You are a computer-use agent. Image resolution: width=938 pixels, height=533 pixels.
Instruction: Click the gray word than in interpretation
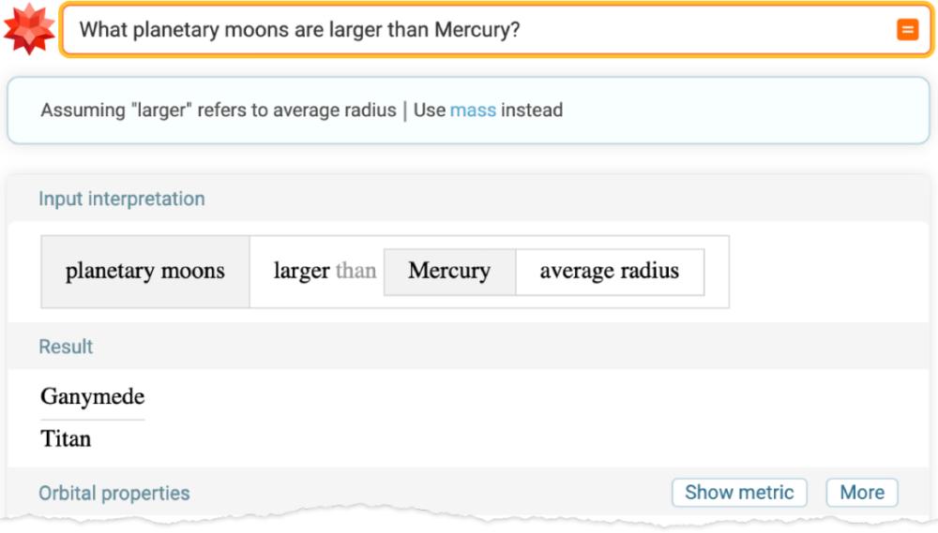[x=356, y=272]
